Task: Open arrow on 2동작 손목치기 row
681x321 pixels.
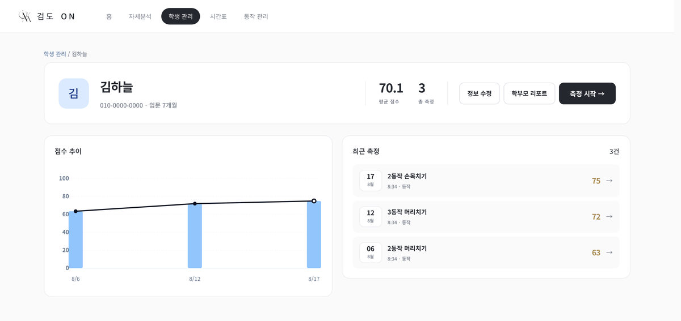Action: (x=609, y=181)
